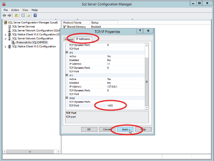The width and height of the screenshot is (214, 161).
Task: Close the Sql Server Configuration Manager window
Action: tap(207, 3)
